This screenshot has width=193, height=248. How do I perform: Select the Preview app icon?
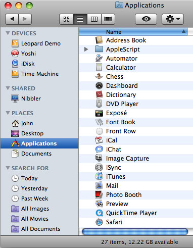[x=99, y=204]
